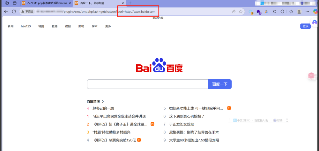Reload the current page

coord(14,11)
